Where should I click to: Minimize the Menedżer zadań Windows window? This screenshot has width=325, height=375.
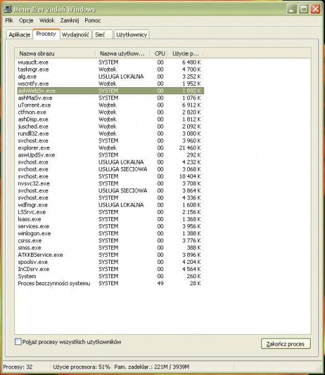pyautogui.click(x=292, y=9)
